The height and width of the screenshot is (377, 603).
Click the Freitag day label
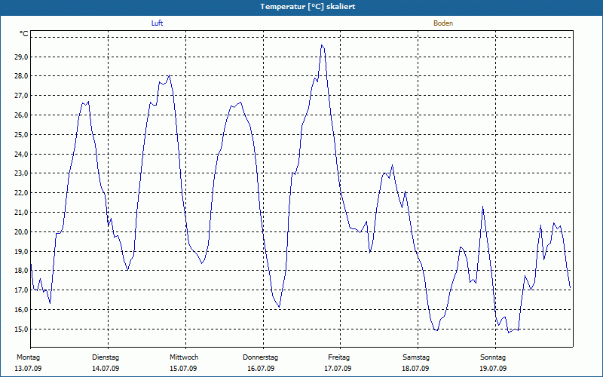tap(338, 357)
